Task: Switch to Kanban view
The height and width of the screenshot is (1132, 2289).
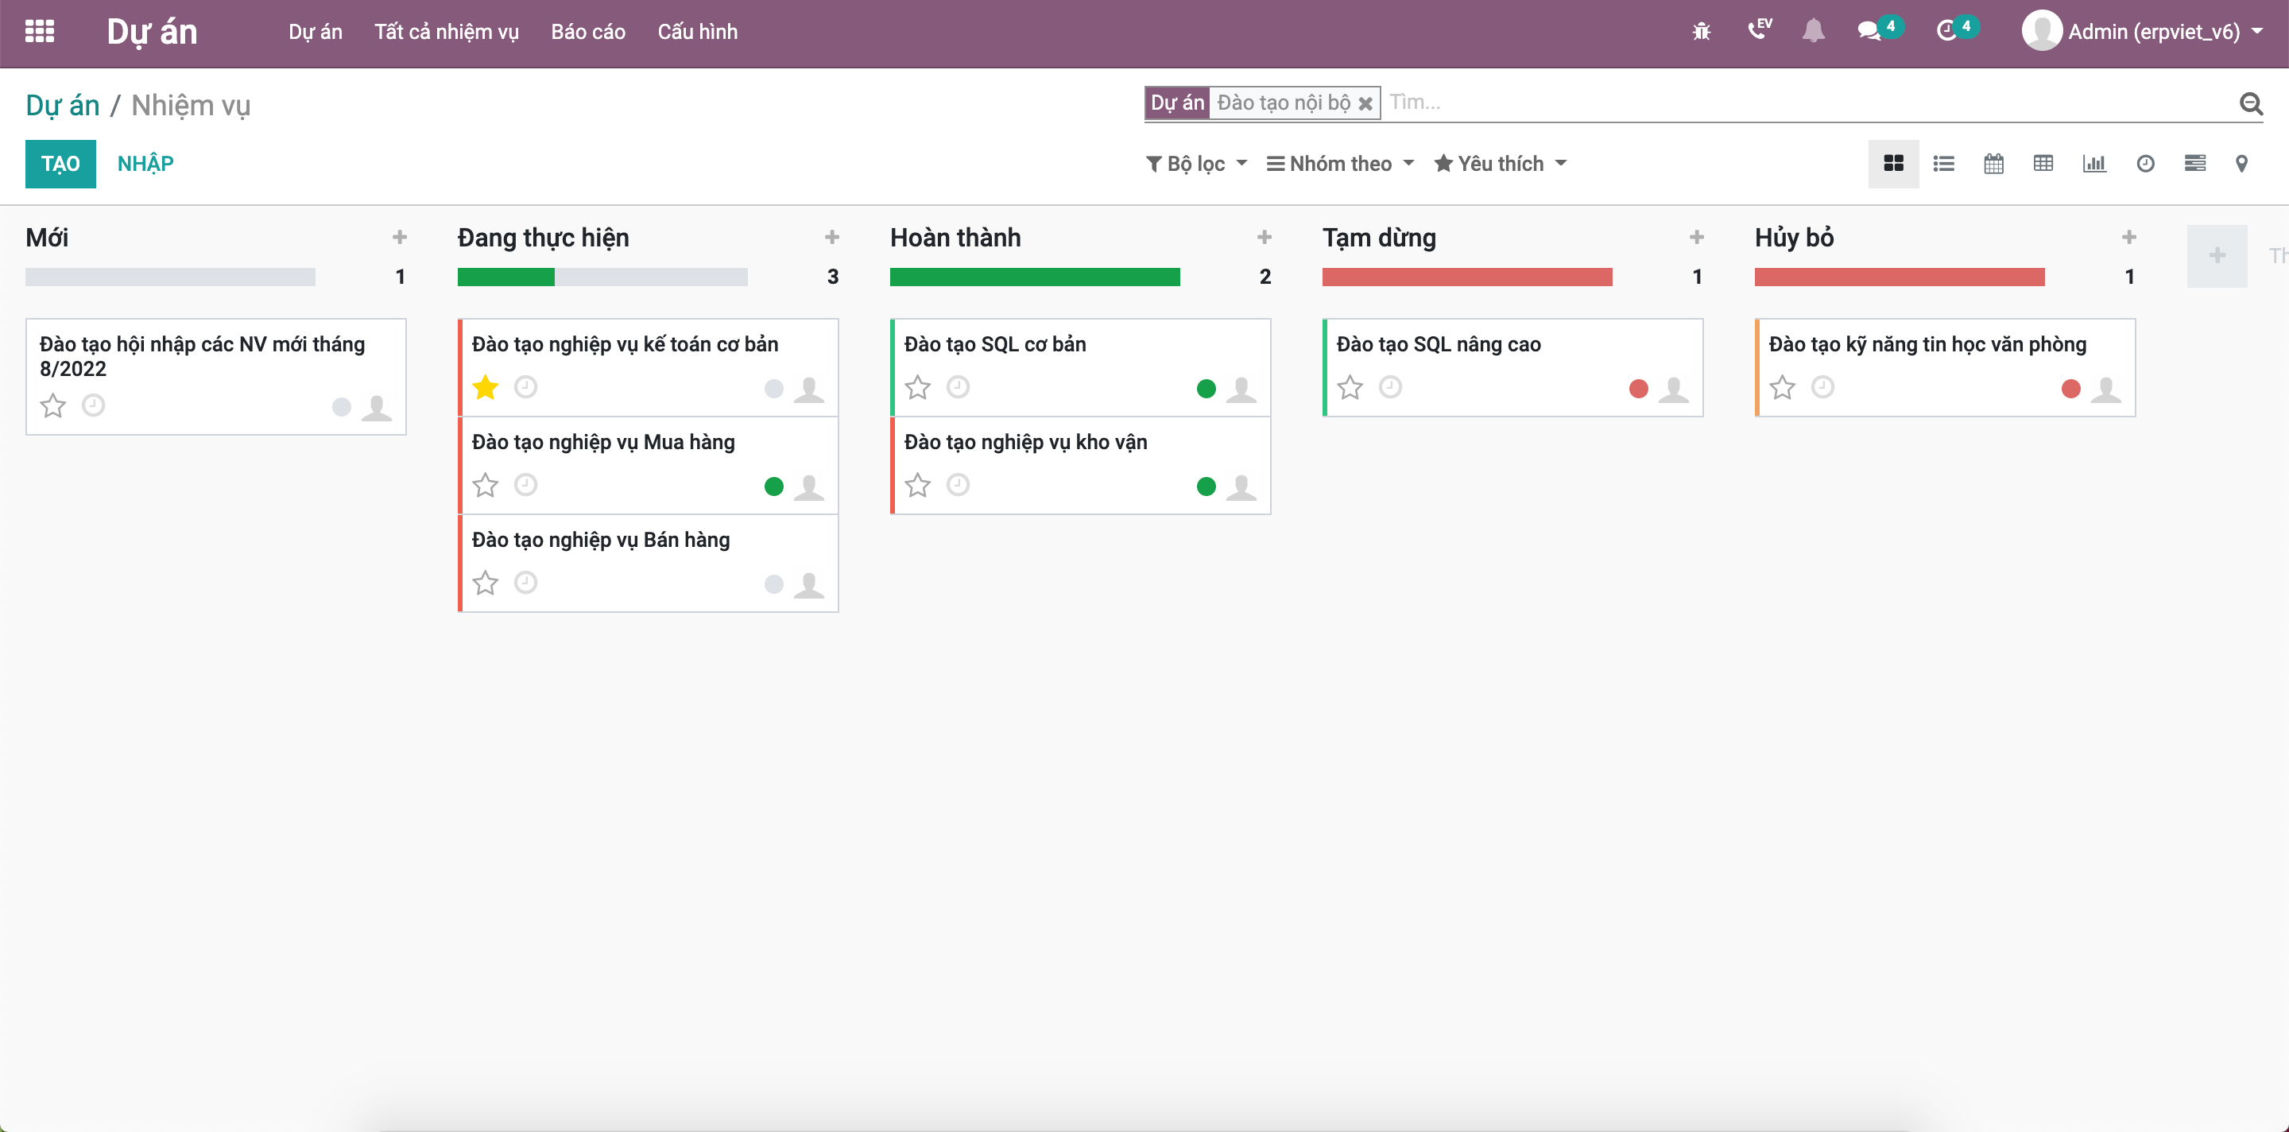Action: pyautogui.click(x=1892, y=164)
